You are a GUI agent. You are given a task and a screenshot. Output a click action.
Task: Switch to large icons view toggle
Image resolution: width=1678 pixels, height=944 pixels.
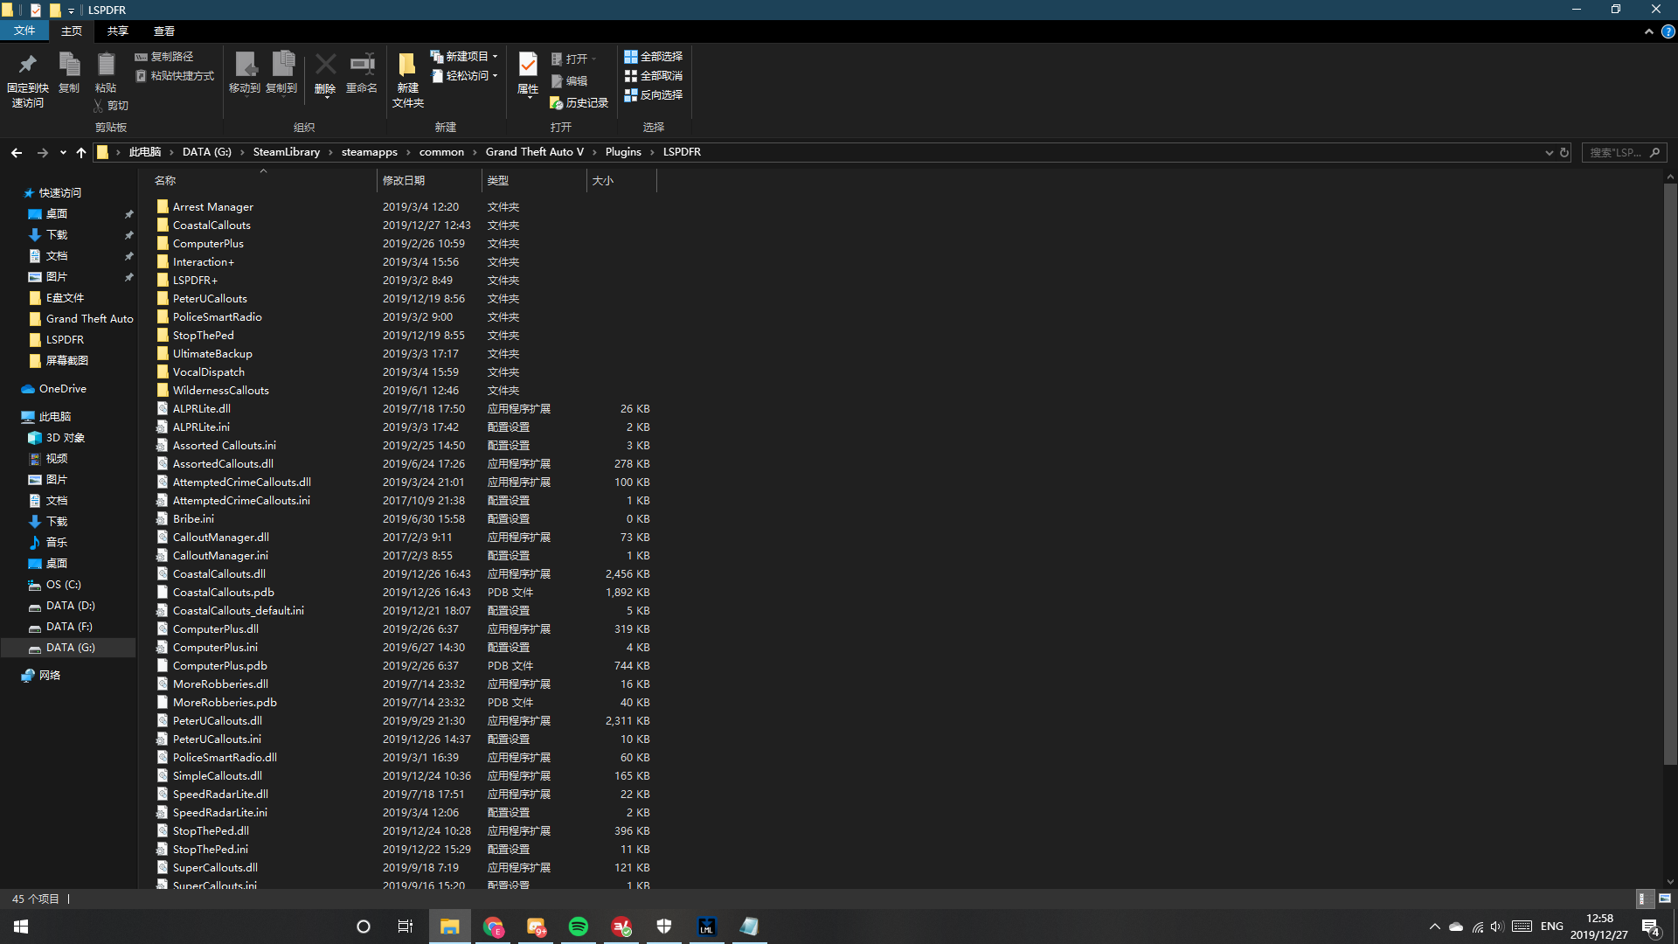click(x=1665, y=899)
